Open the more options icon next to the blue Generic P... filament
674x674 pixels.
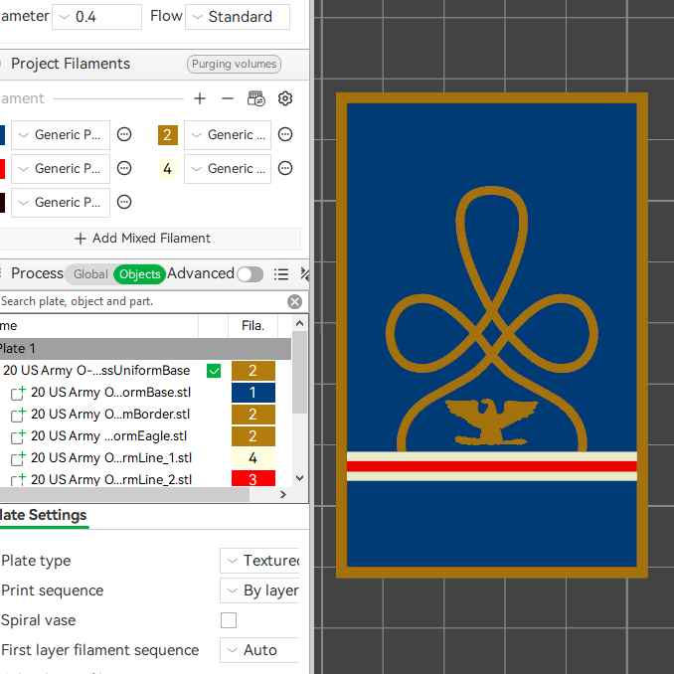(124, 134)
